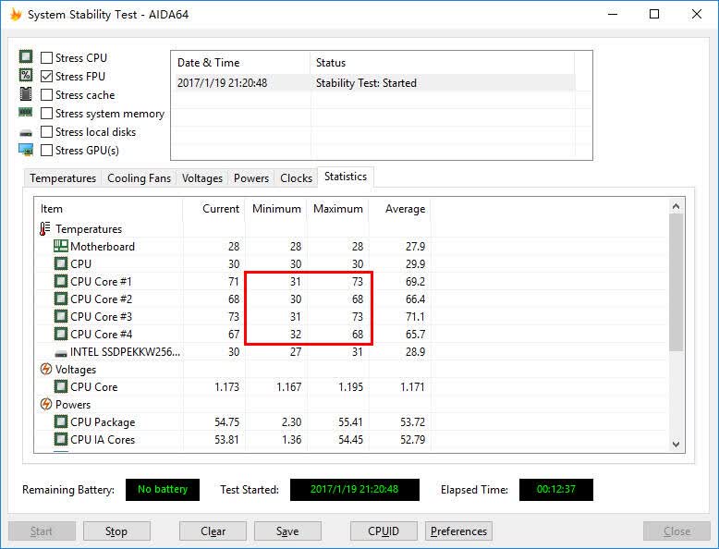Click the Motherboard icon in the statistics list
The height and width of the screenshot is (549, 719).
point(60,246)
